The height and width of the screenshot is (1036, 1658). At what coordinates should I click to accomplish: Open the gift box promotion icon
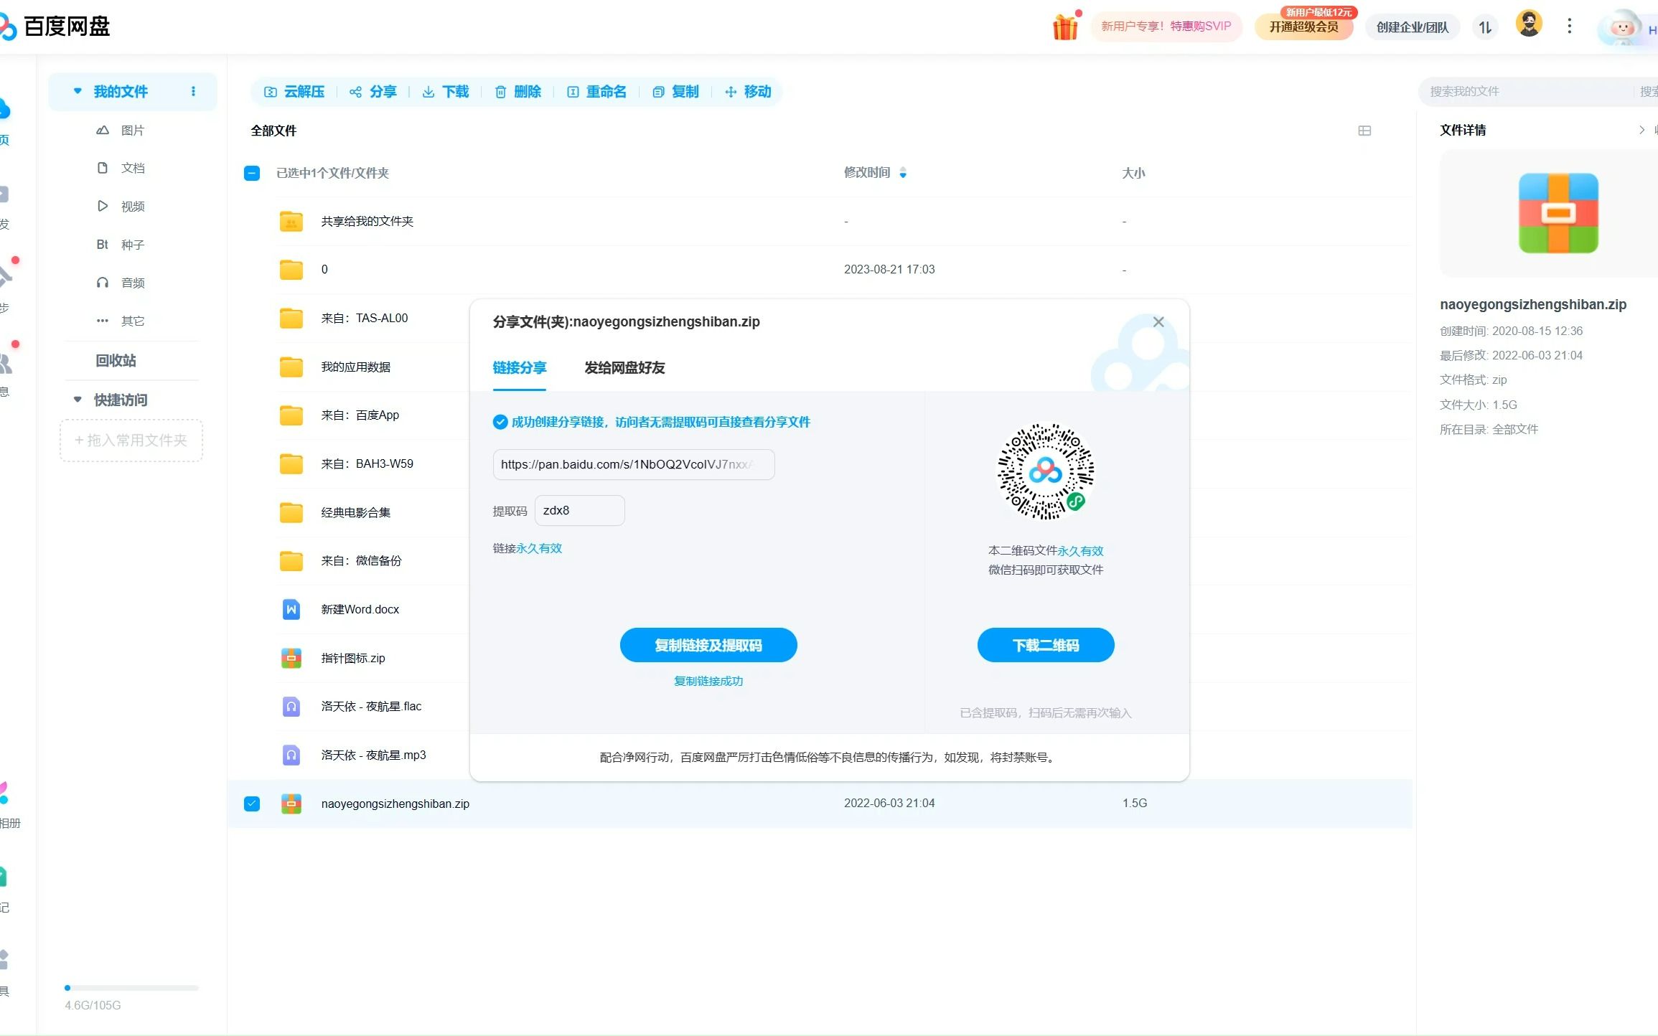[x=1065, y=27]
